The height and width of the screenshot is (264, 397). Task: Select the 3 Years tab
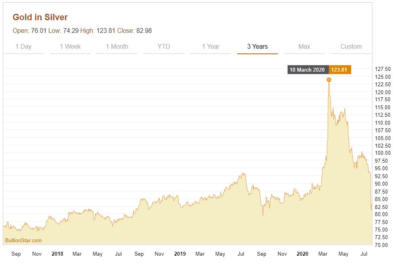(x=258, y=47)
